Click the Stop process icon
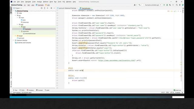The width and height of the screenshot is (194, 109). point(173,5)
